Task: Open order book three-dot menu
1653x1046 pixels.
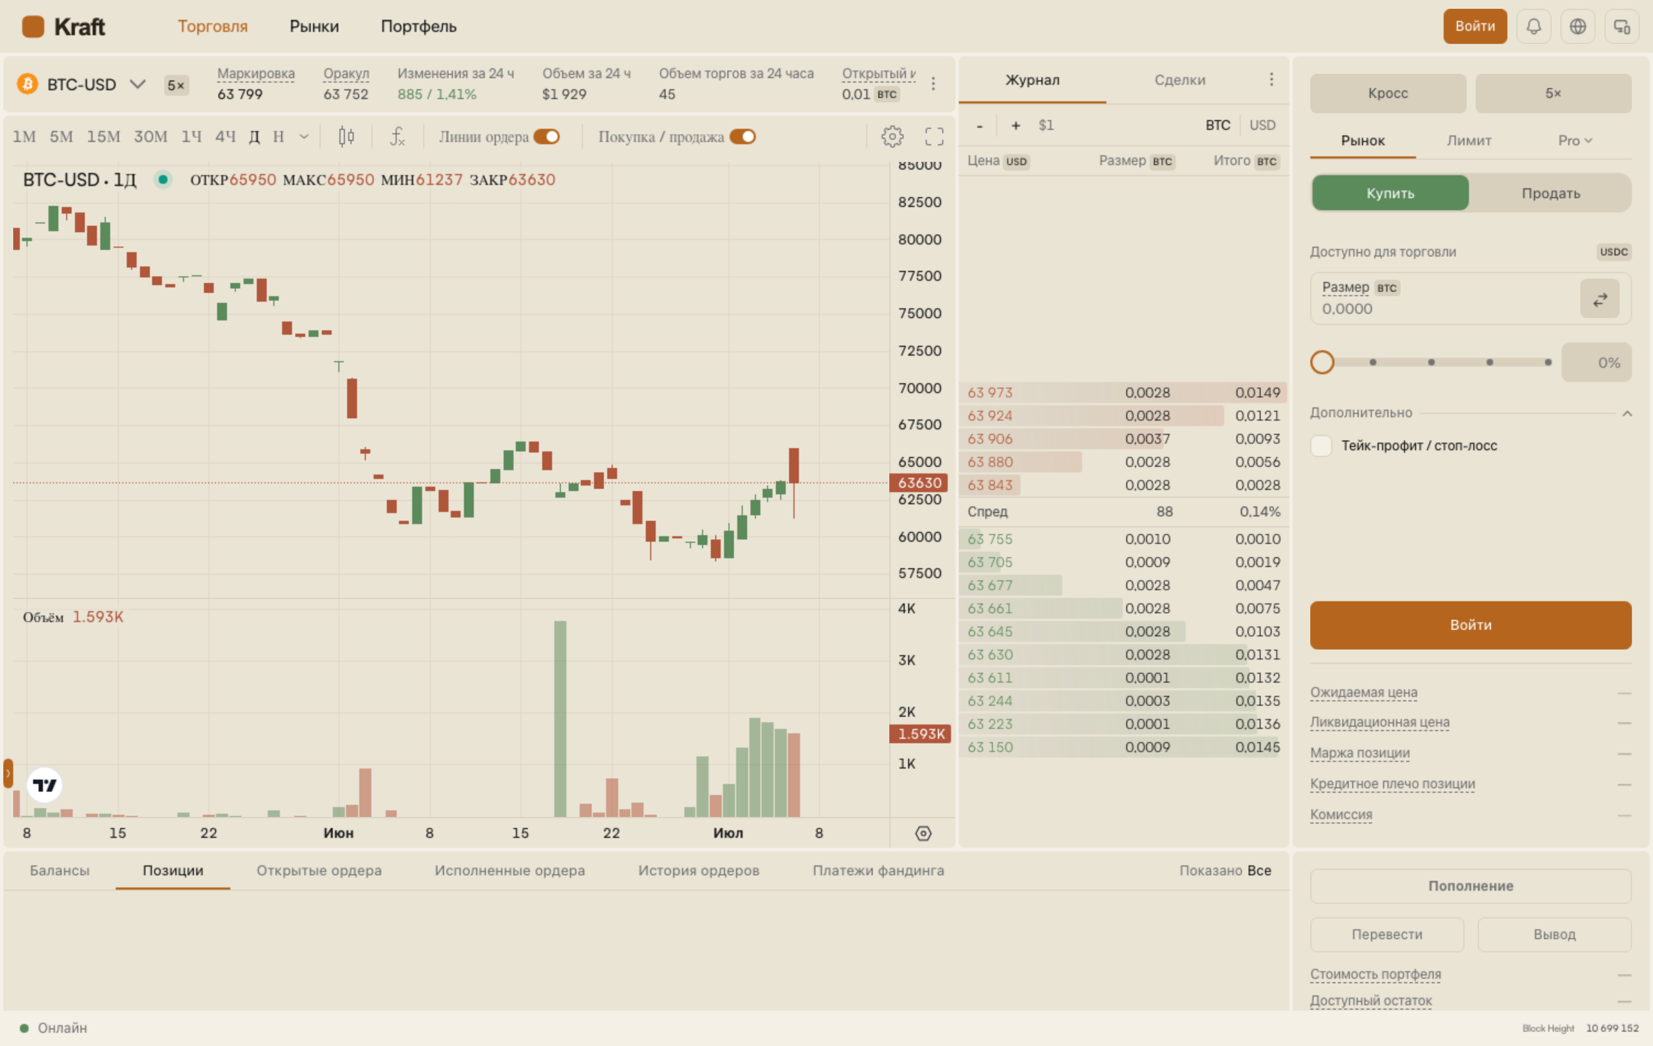Action: coord(1271,80)
